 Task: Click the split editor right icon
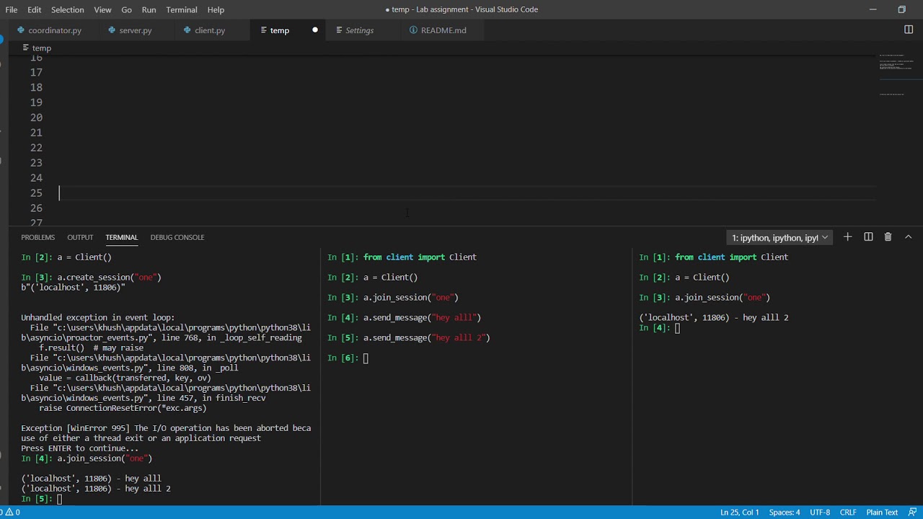(909, 30)
